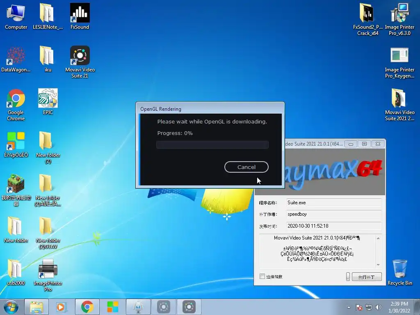Open the Computer desktop icon
The image size is (420, 315).
16,16
